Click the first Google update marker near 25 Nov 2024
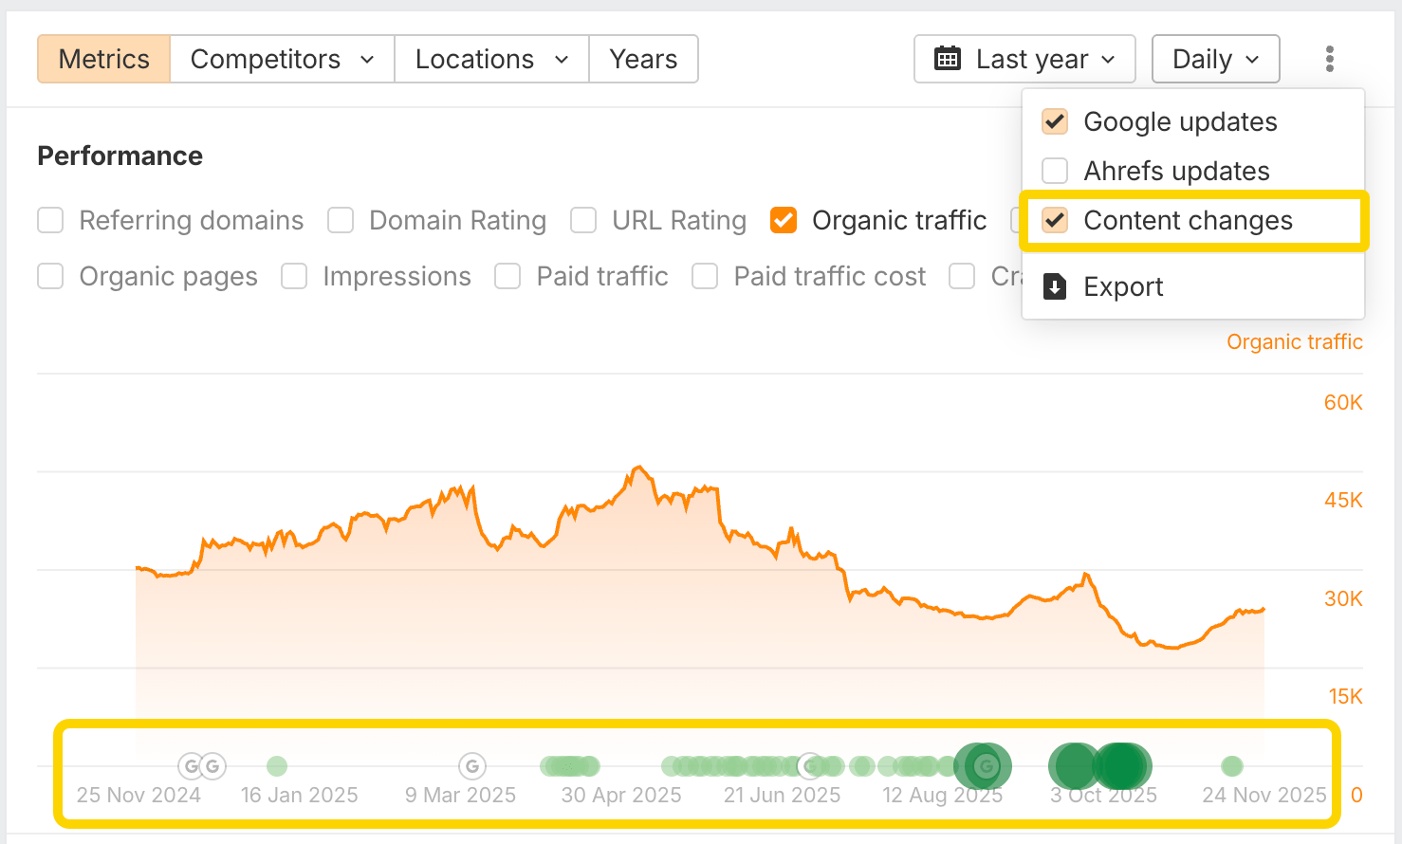This screenshot has width=1402, height=844. pos(191,765)
